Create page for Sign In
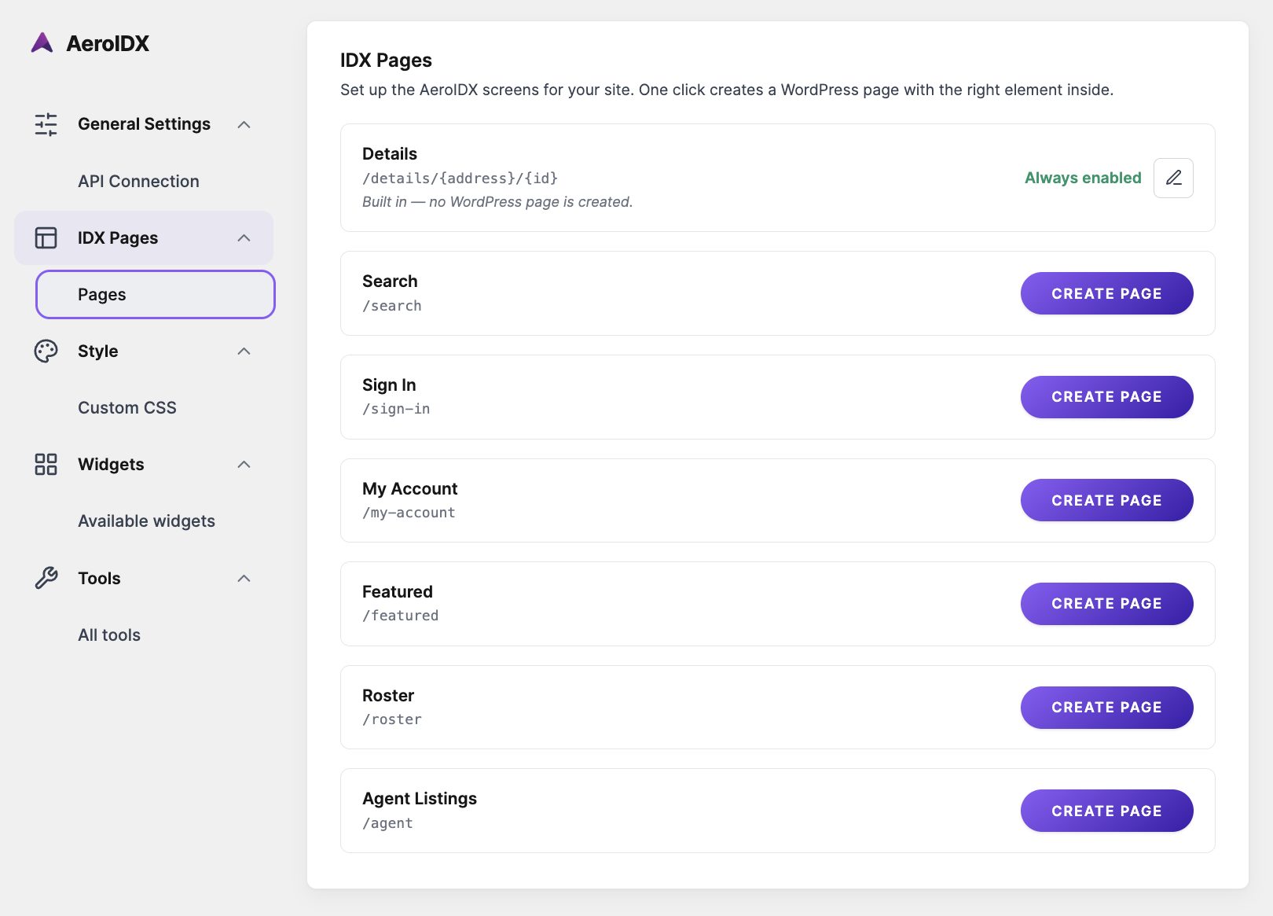Image resolution: width=1273 pixels, height=916 pixels. click(1106, 397)
